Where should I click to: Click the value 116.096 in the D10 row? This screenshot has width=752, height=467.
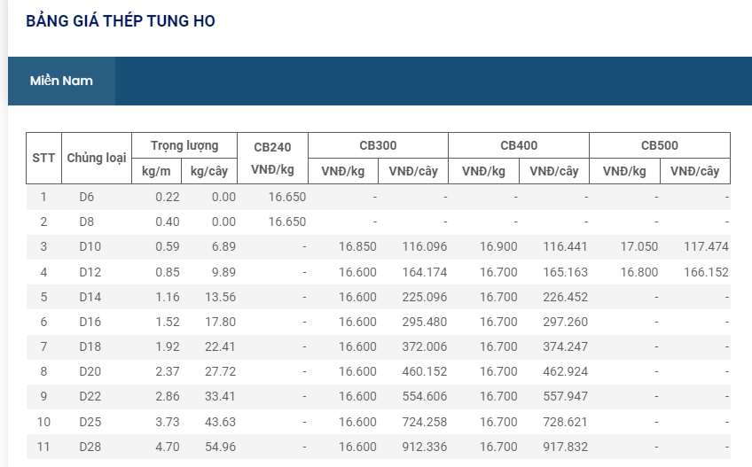425,247
